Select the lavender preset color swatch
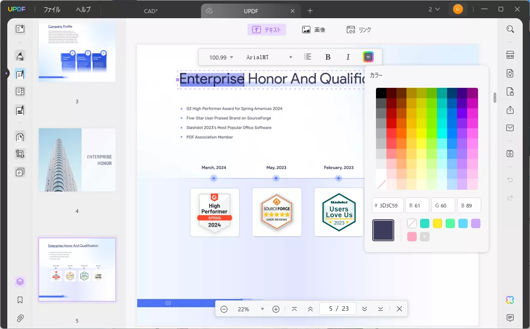Viewport: 530px width, 329px height. coord(476,223)
